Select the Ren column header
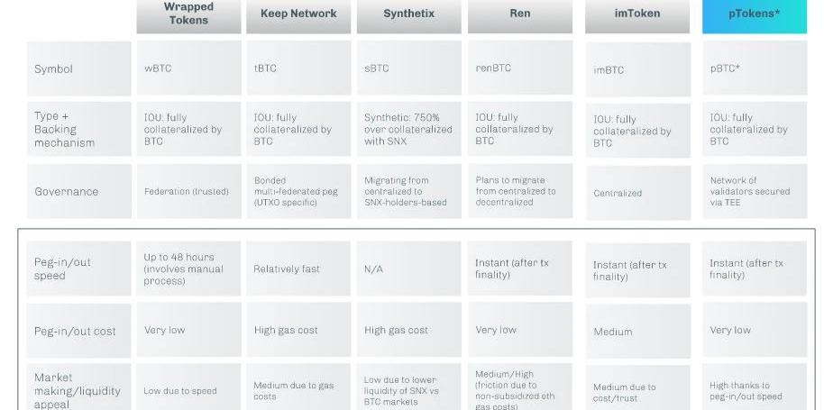Viewport: 824px width, 410px height. (519, 14)
